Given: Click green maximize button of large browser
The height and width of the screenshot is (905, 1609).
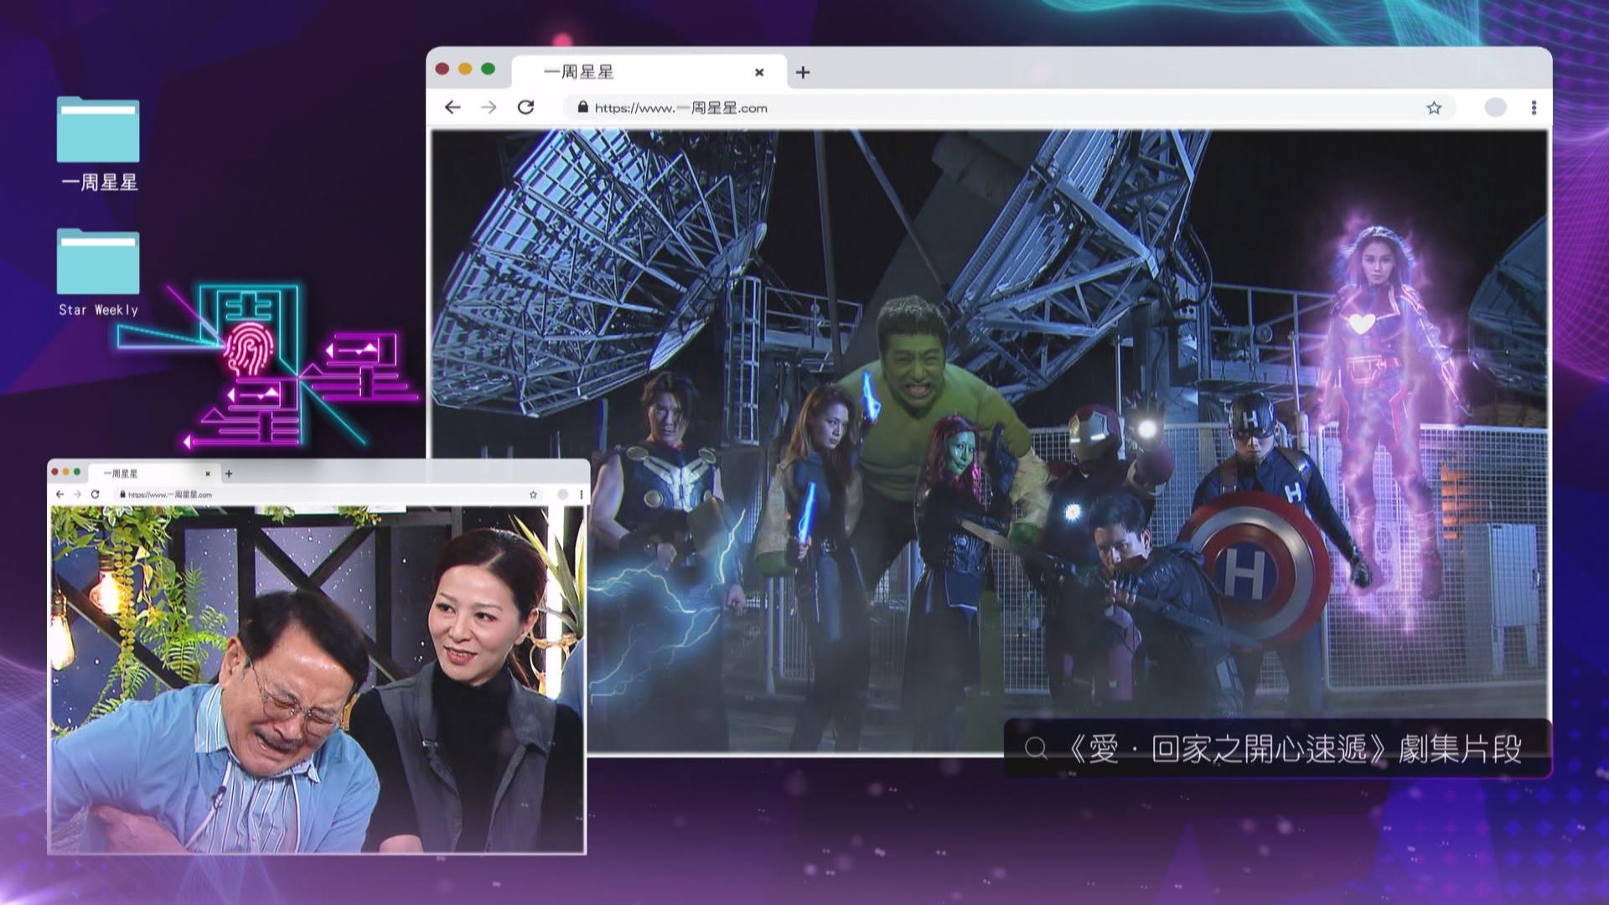Looking at the screenshot, I should pos(488,69).
